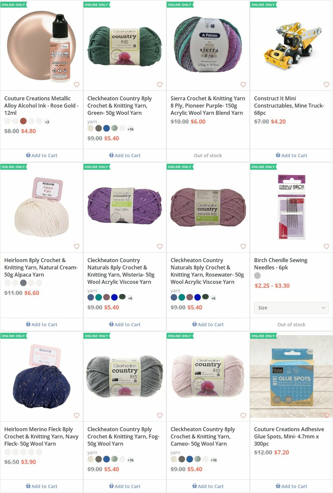Toggle wishlist heart on Cleckheaton Rosewater yarn

click(243, 246)
